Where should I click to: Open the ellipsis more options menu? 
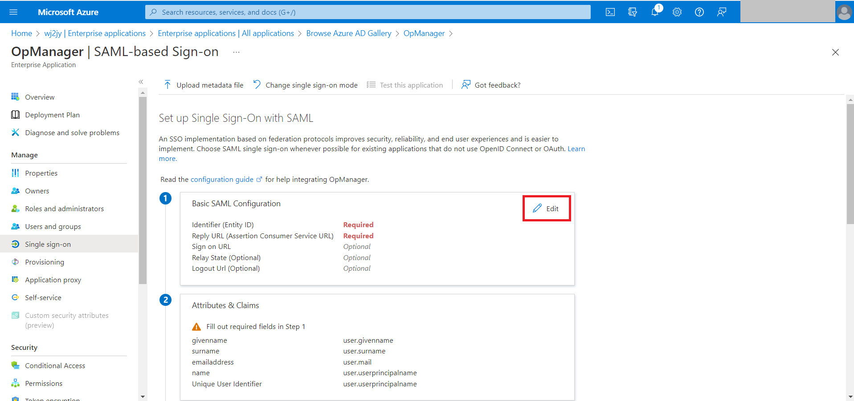pyautogui.click(x=236, y=52)
